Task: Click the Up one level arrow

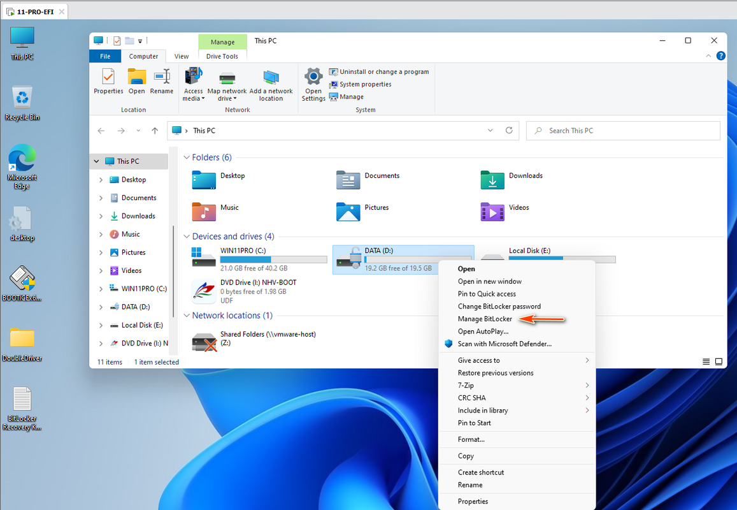Action: (155, 130)
